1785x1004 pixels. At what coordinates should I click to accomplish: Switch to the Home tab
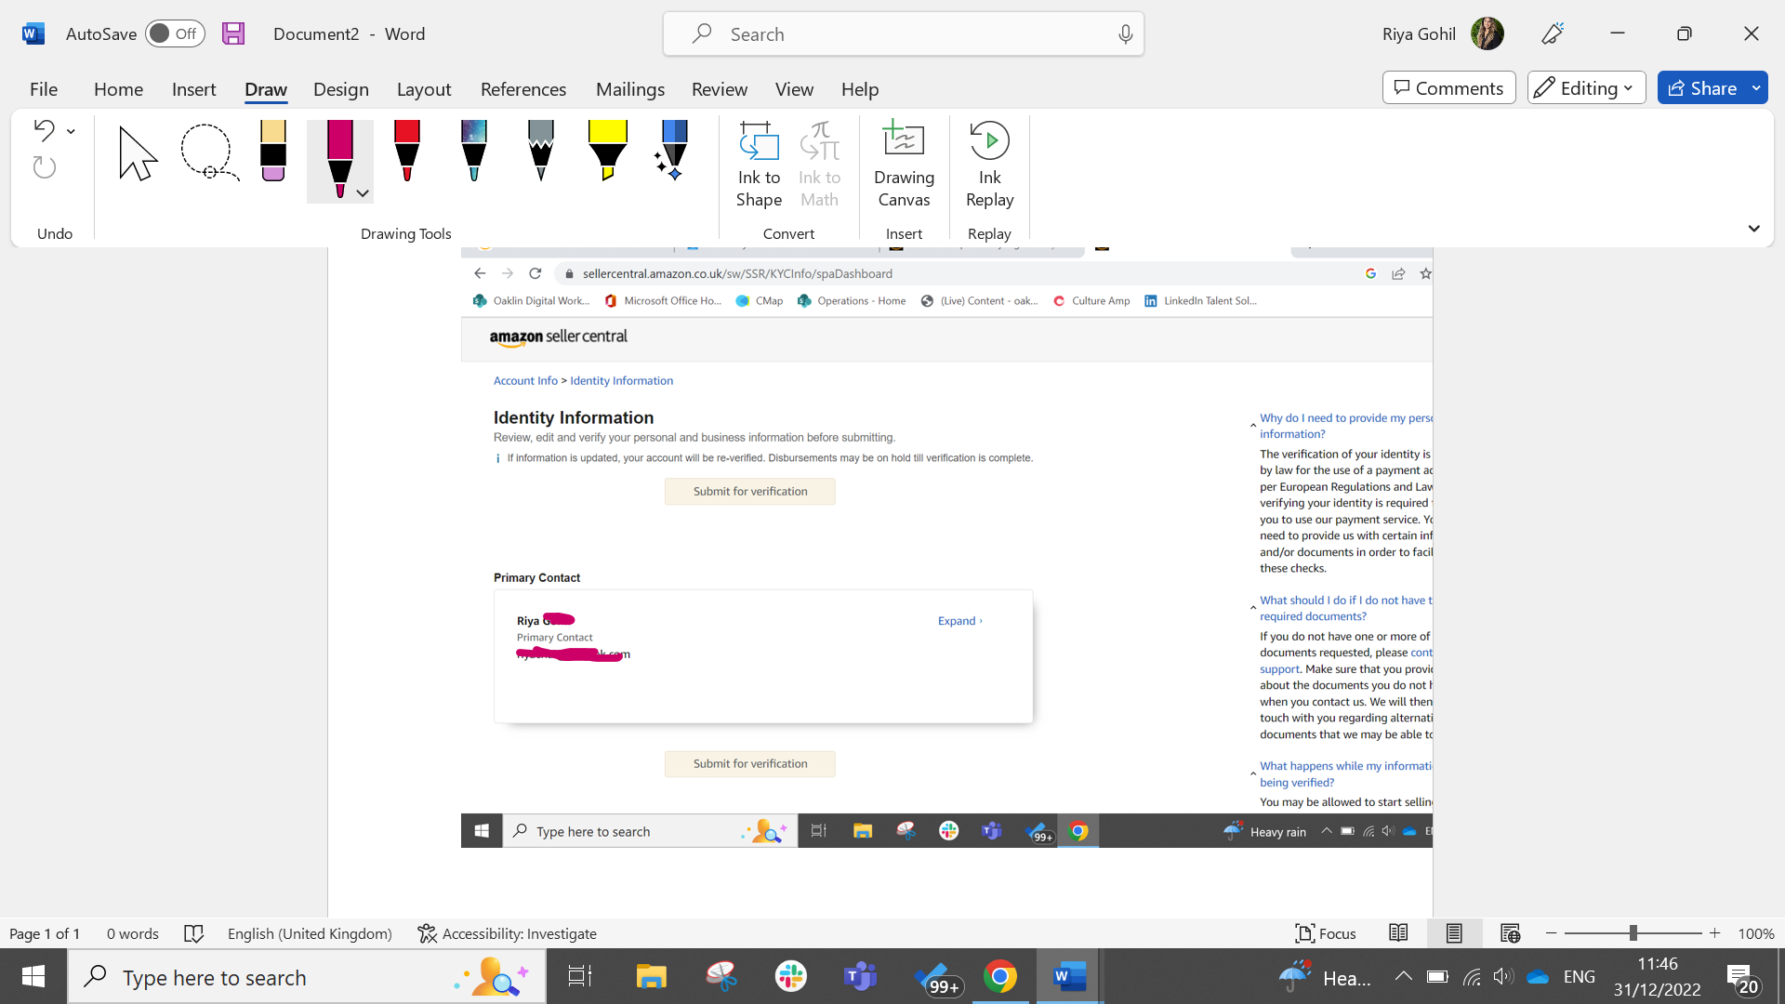118,89
